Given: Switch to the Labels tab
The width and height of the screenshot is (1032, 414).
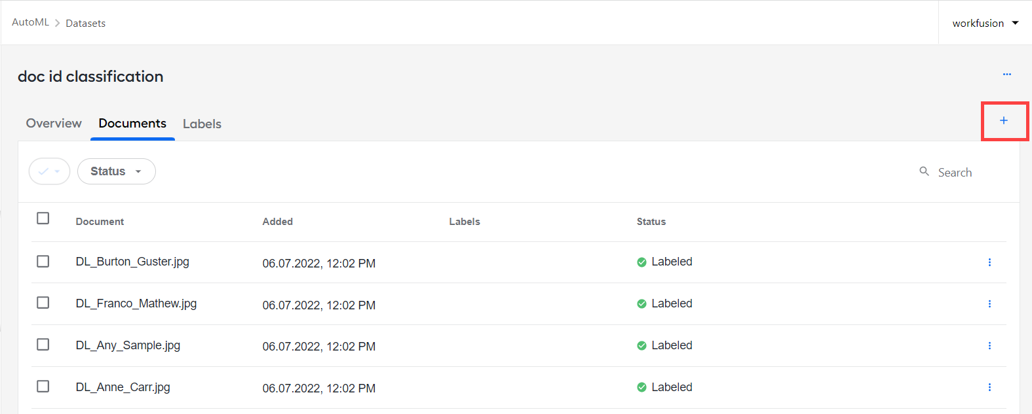Looking at the screenshot, I should pyautogui.click(x=202, y=124).
